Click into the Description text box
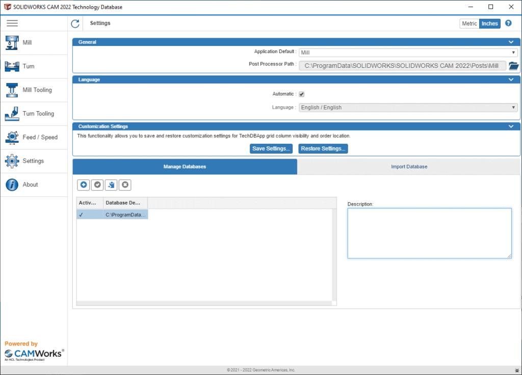 coord(429,233)
